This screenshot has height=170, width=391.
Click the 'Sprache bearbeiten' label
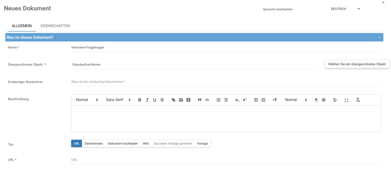278,9
